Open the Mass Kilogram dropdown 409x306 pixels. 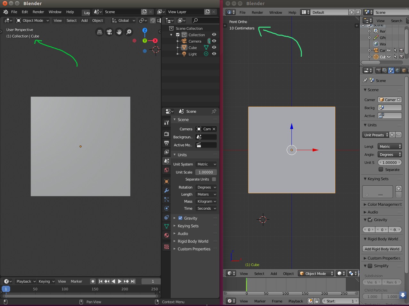206,201
